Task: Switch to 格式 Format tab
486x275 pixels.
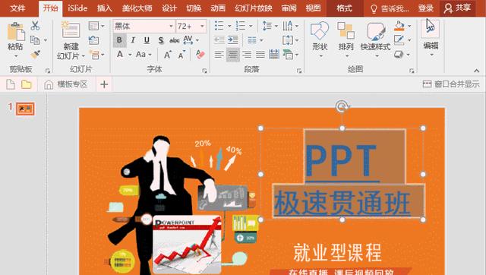Action: tap(344, 8)
